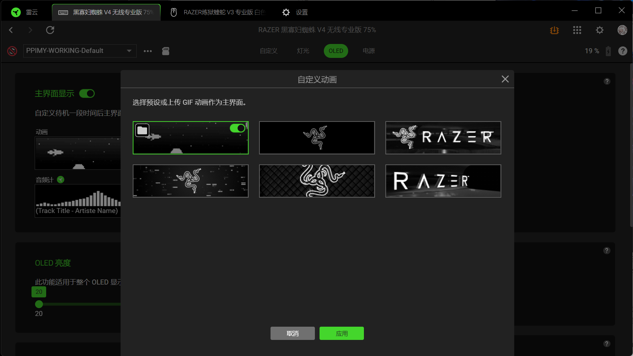633x356 pixels.
Task: Open the gear settings icon beside user avatar
Action: (600, 30)
